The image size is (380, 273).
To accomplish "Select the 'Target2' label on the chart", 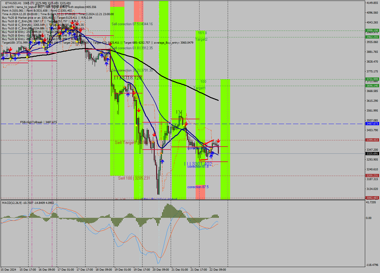I will [201, 39].
